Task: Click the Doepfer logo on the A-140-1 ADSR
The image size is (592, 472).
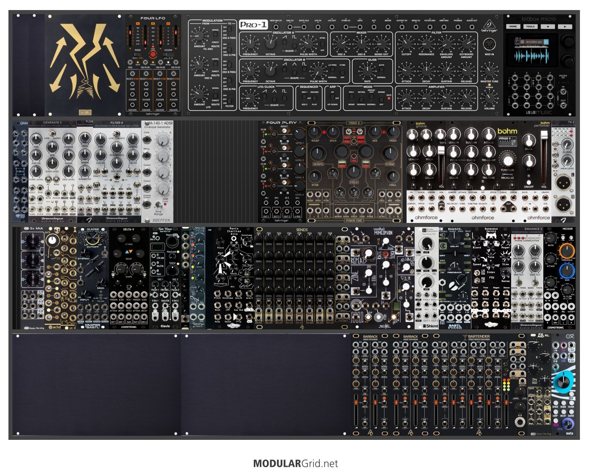Action: (161, 220)
